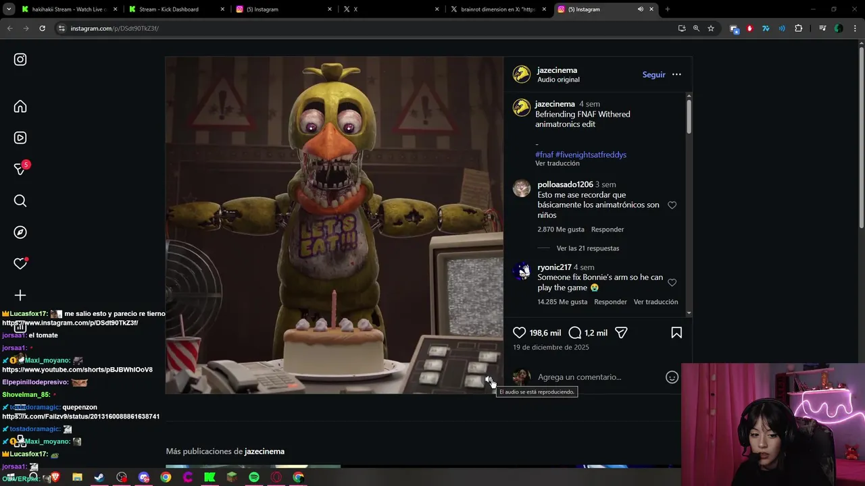Click 2.870 Me gusta on comment
Viewport: 865px width, 486px height.
click(561, 230)
